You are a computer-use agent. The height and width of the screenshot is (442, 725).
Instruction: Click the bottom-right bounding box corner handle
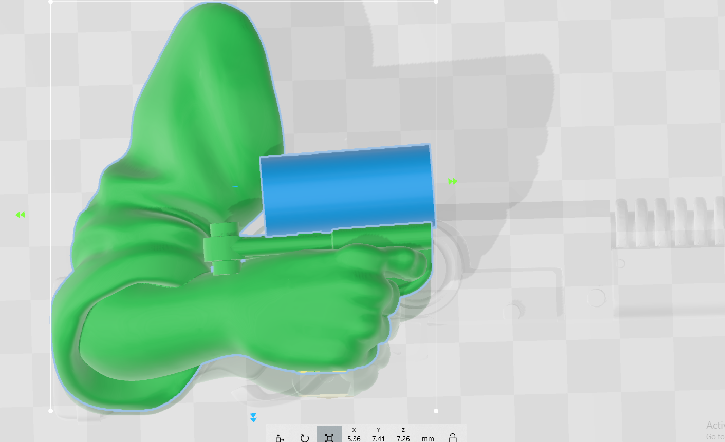(x=436, y=411)
